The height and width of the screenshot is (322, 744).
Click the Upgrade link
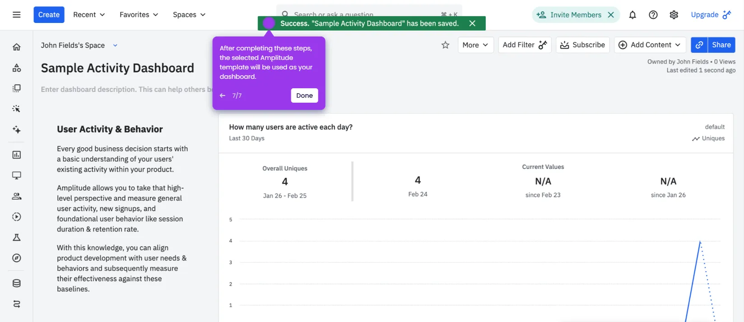pos(711,15)
